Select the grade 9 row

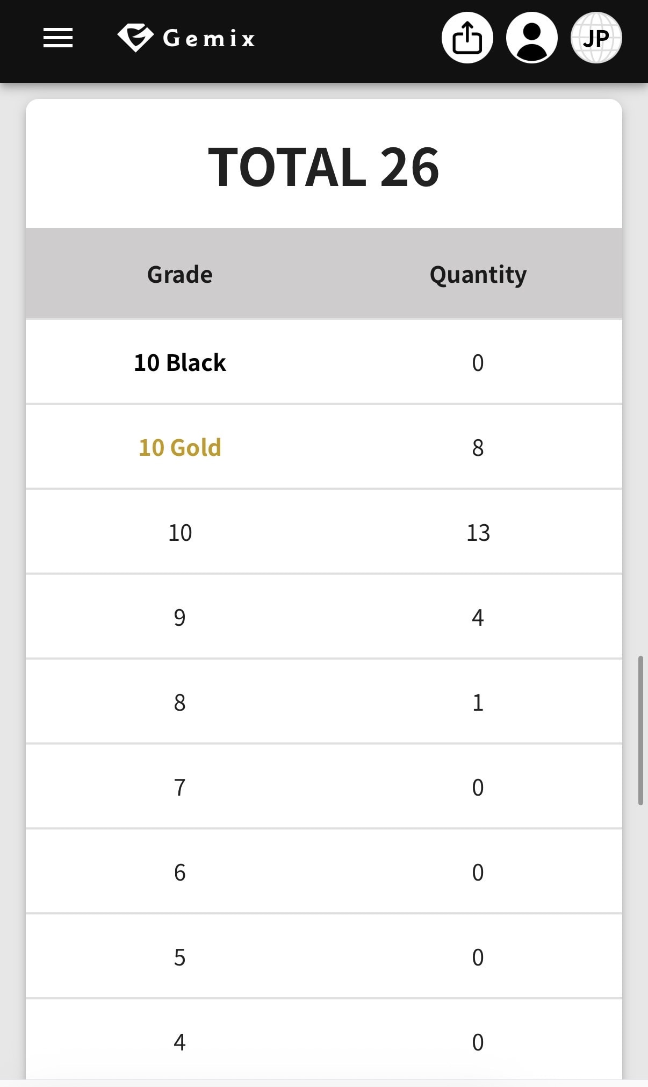coord(324,617)
